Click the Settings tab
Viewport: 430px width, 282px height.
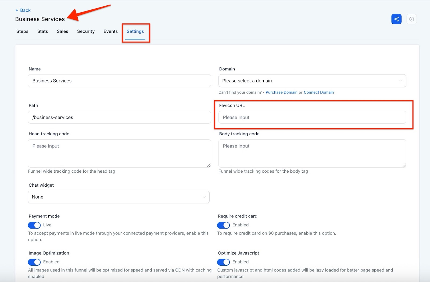[x=135, y=31]
